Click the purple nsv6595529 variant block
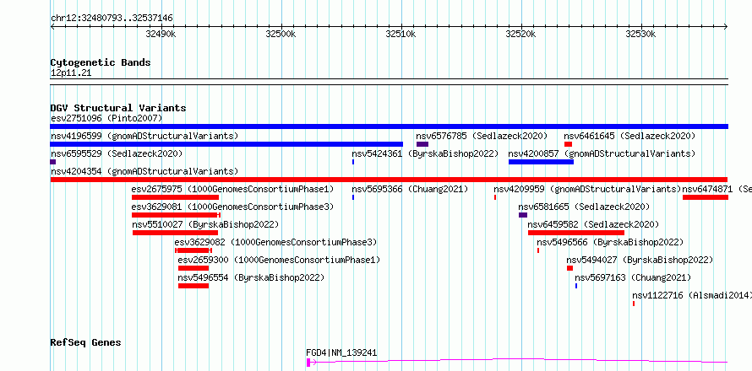This screenshot has width=752, height=371. [x=52, y=162]
